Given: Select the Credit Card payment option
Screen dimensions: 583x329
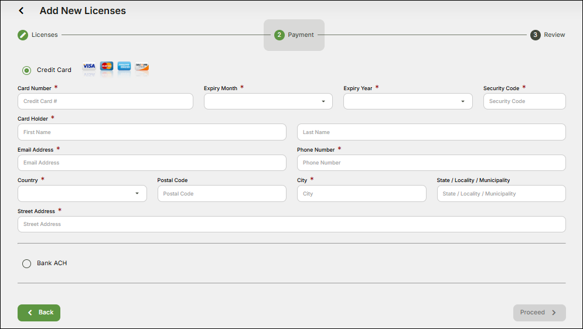Looking at the screenshot, I should click(27, 70).
